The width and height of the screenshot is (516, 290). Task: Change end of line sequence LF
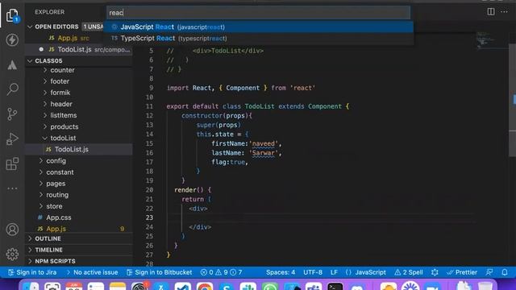[334, 272]
